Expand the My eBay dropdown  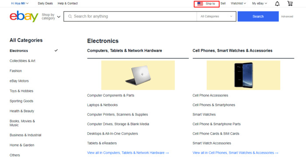[260, 3]
